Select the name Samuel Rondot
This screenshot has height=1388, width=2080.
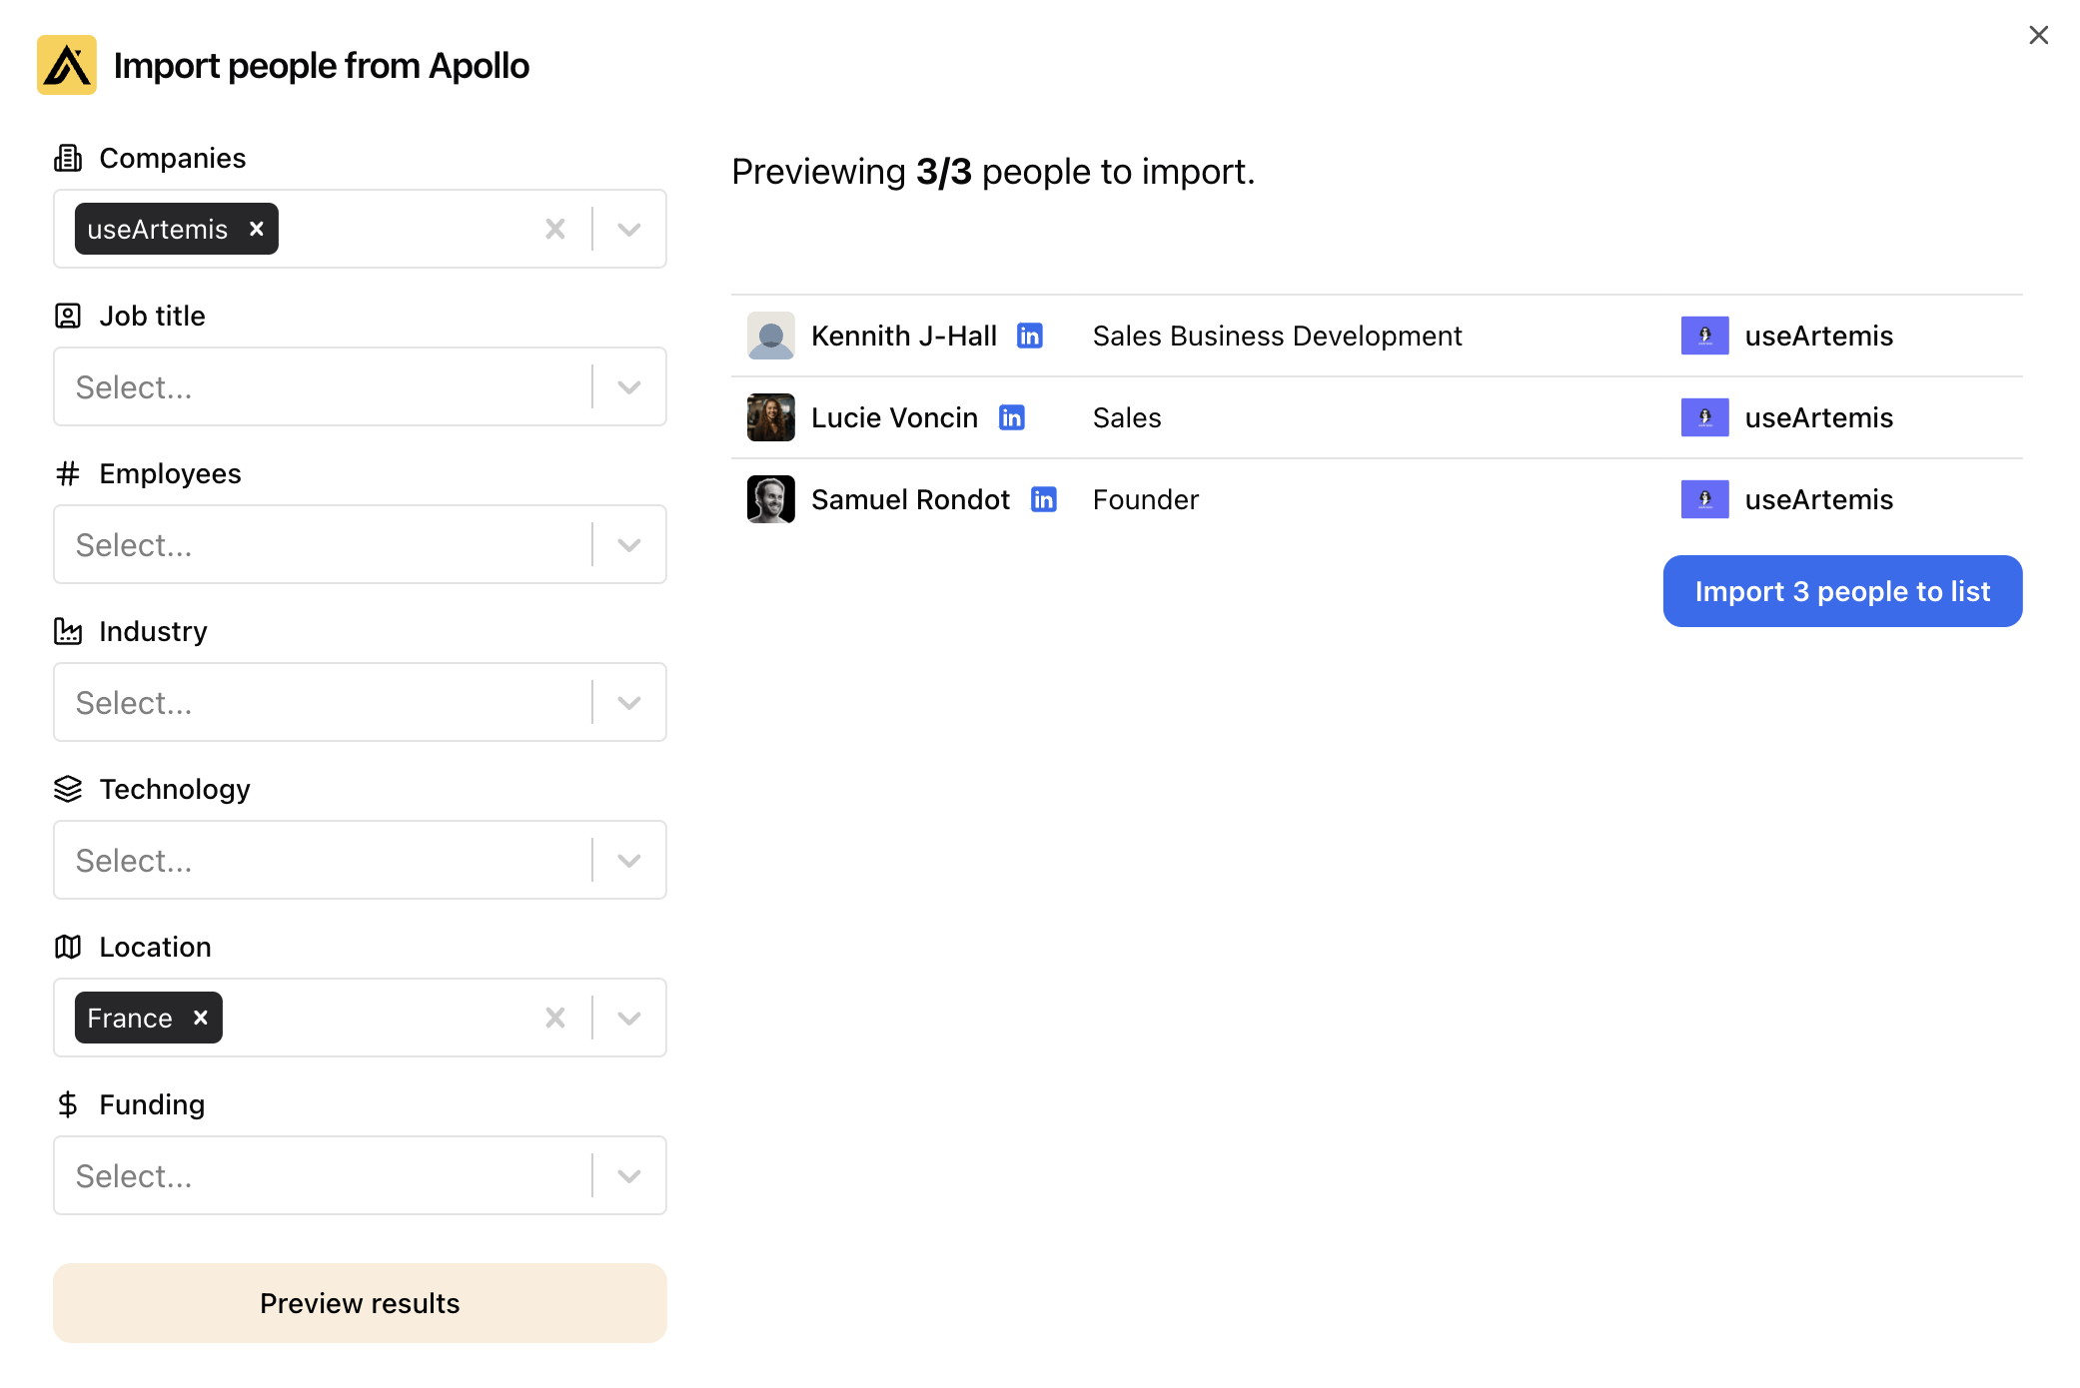910,499
